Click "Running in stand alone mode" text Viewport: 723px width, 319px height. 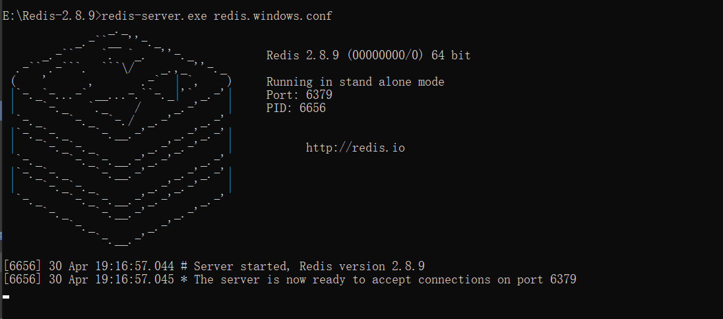[355, 82]
